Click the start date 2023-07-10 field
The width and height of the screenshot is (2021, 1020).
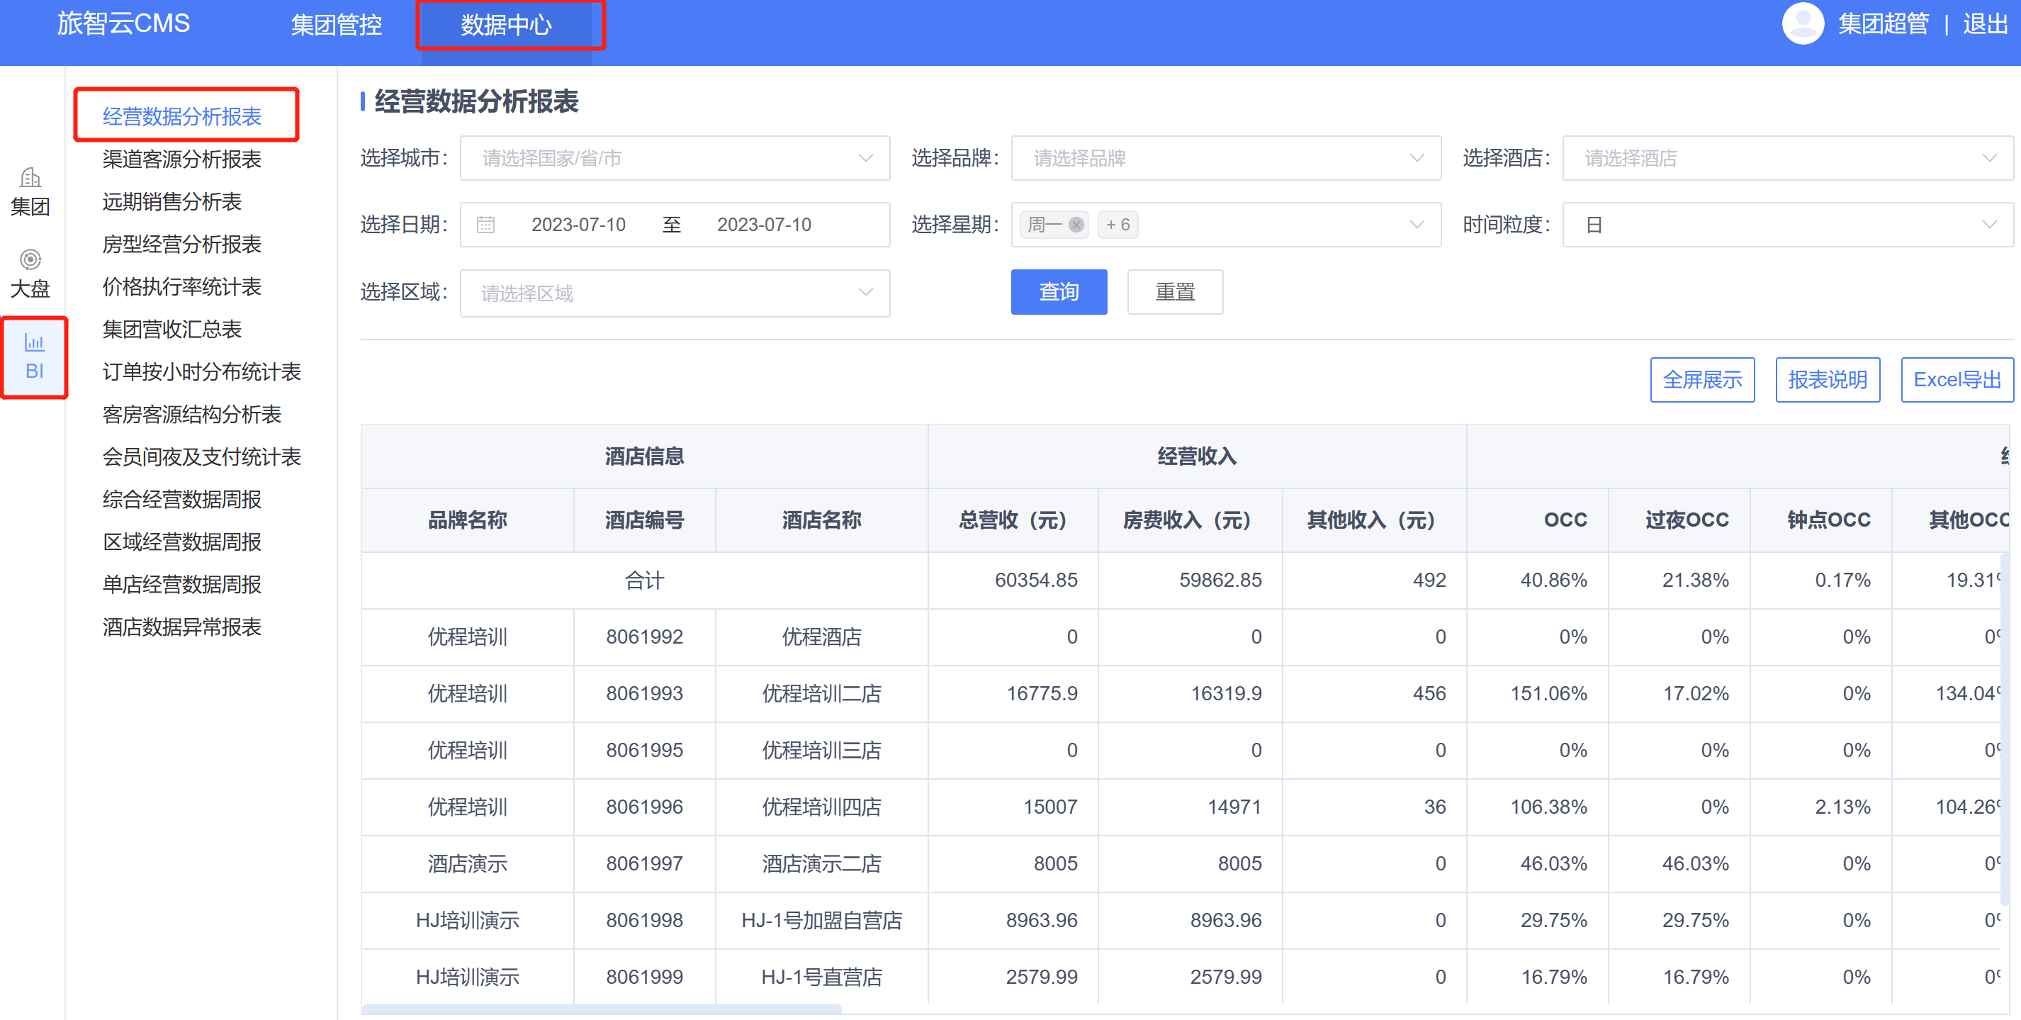(x=578, y=225)
